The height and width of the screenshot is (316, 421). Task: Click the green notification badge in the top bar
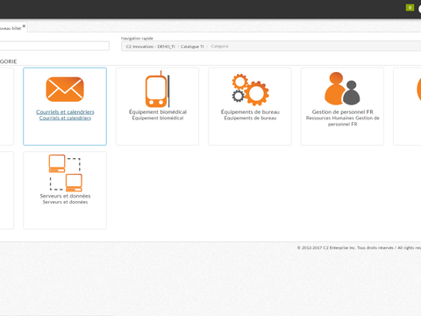tap(410, 8)
